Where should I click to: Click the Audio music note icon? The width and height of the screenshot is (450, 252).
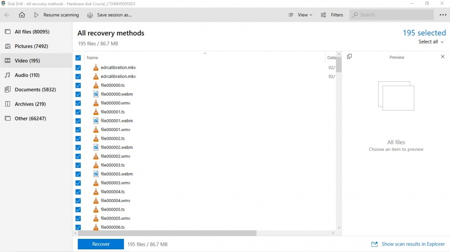point(8,75)
